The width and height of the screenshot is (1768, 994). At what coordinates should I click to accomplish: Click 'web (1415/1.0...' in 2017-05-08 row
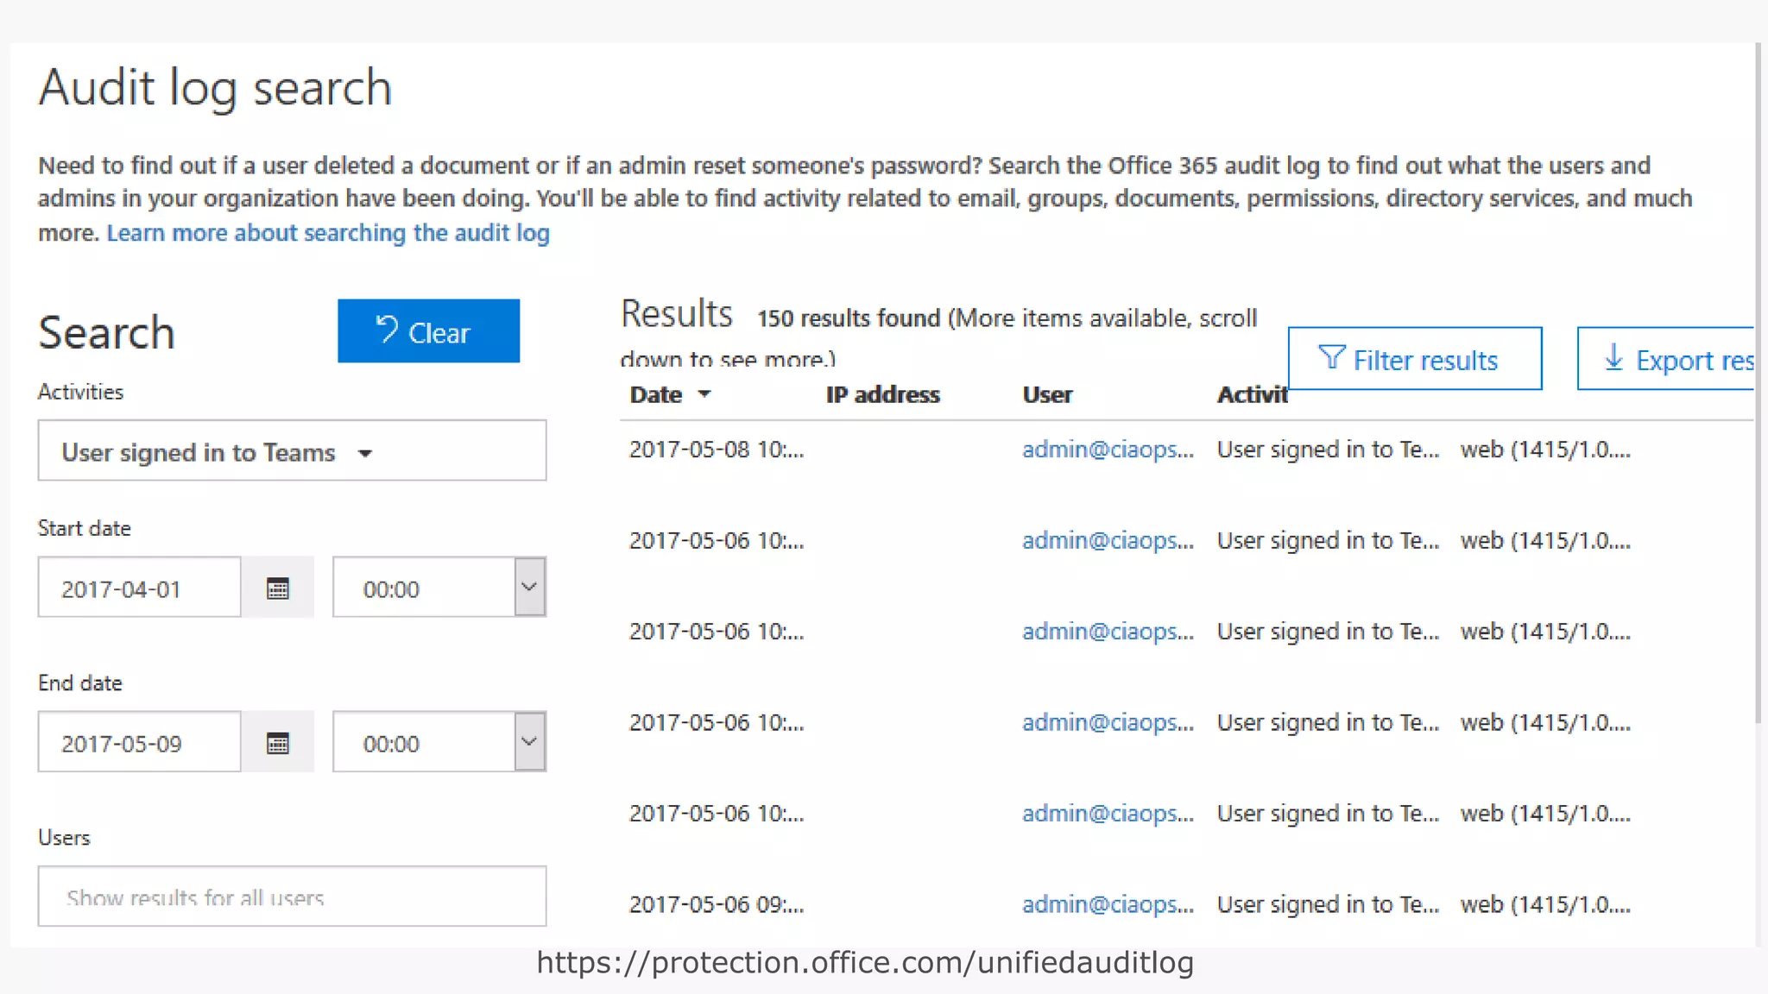tap(1545, 450)
